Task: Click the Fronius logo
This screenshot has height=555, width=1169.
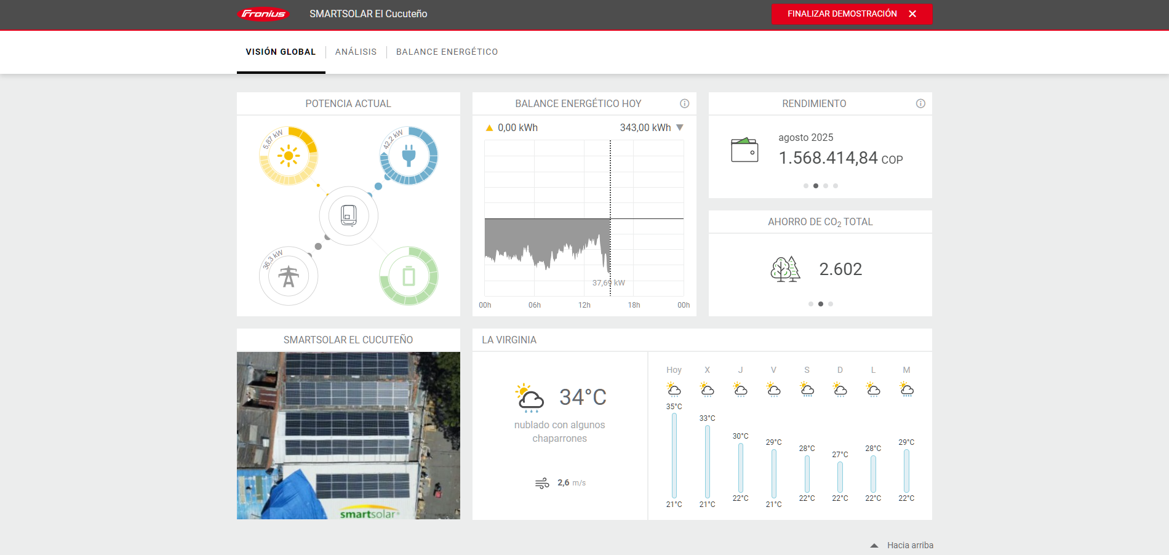Action: click(x=263, y=14)
